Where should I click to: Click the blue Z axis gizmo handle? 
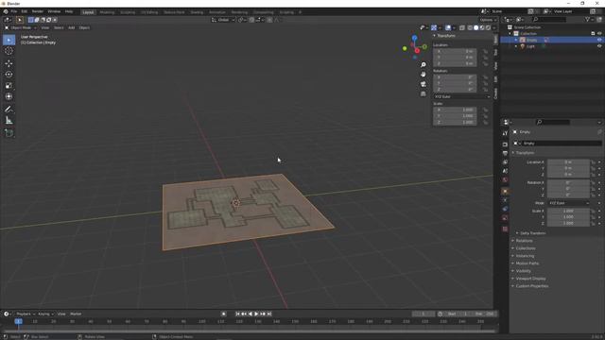pos(414,38)
